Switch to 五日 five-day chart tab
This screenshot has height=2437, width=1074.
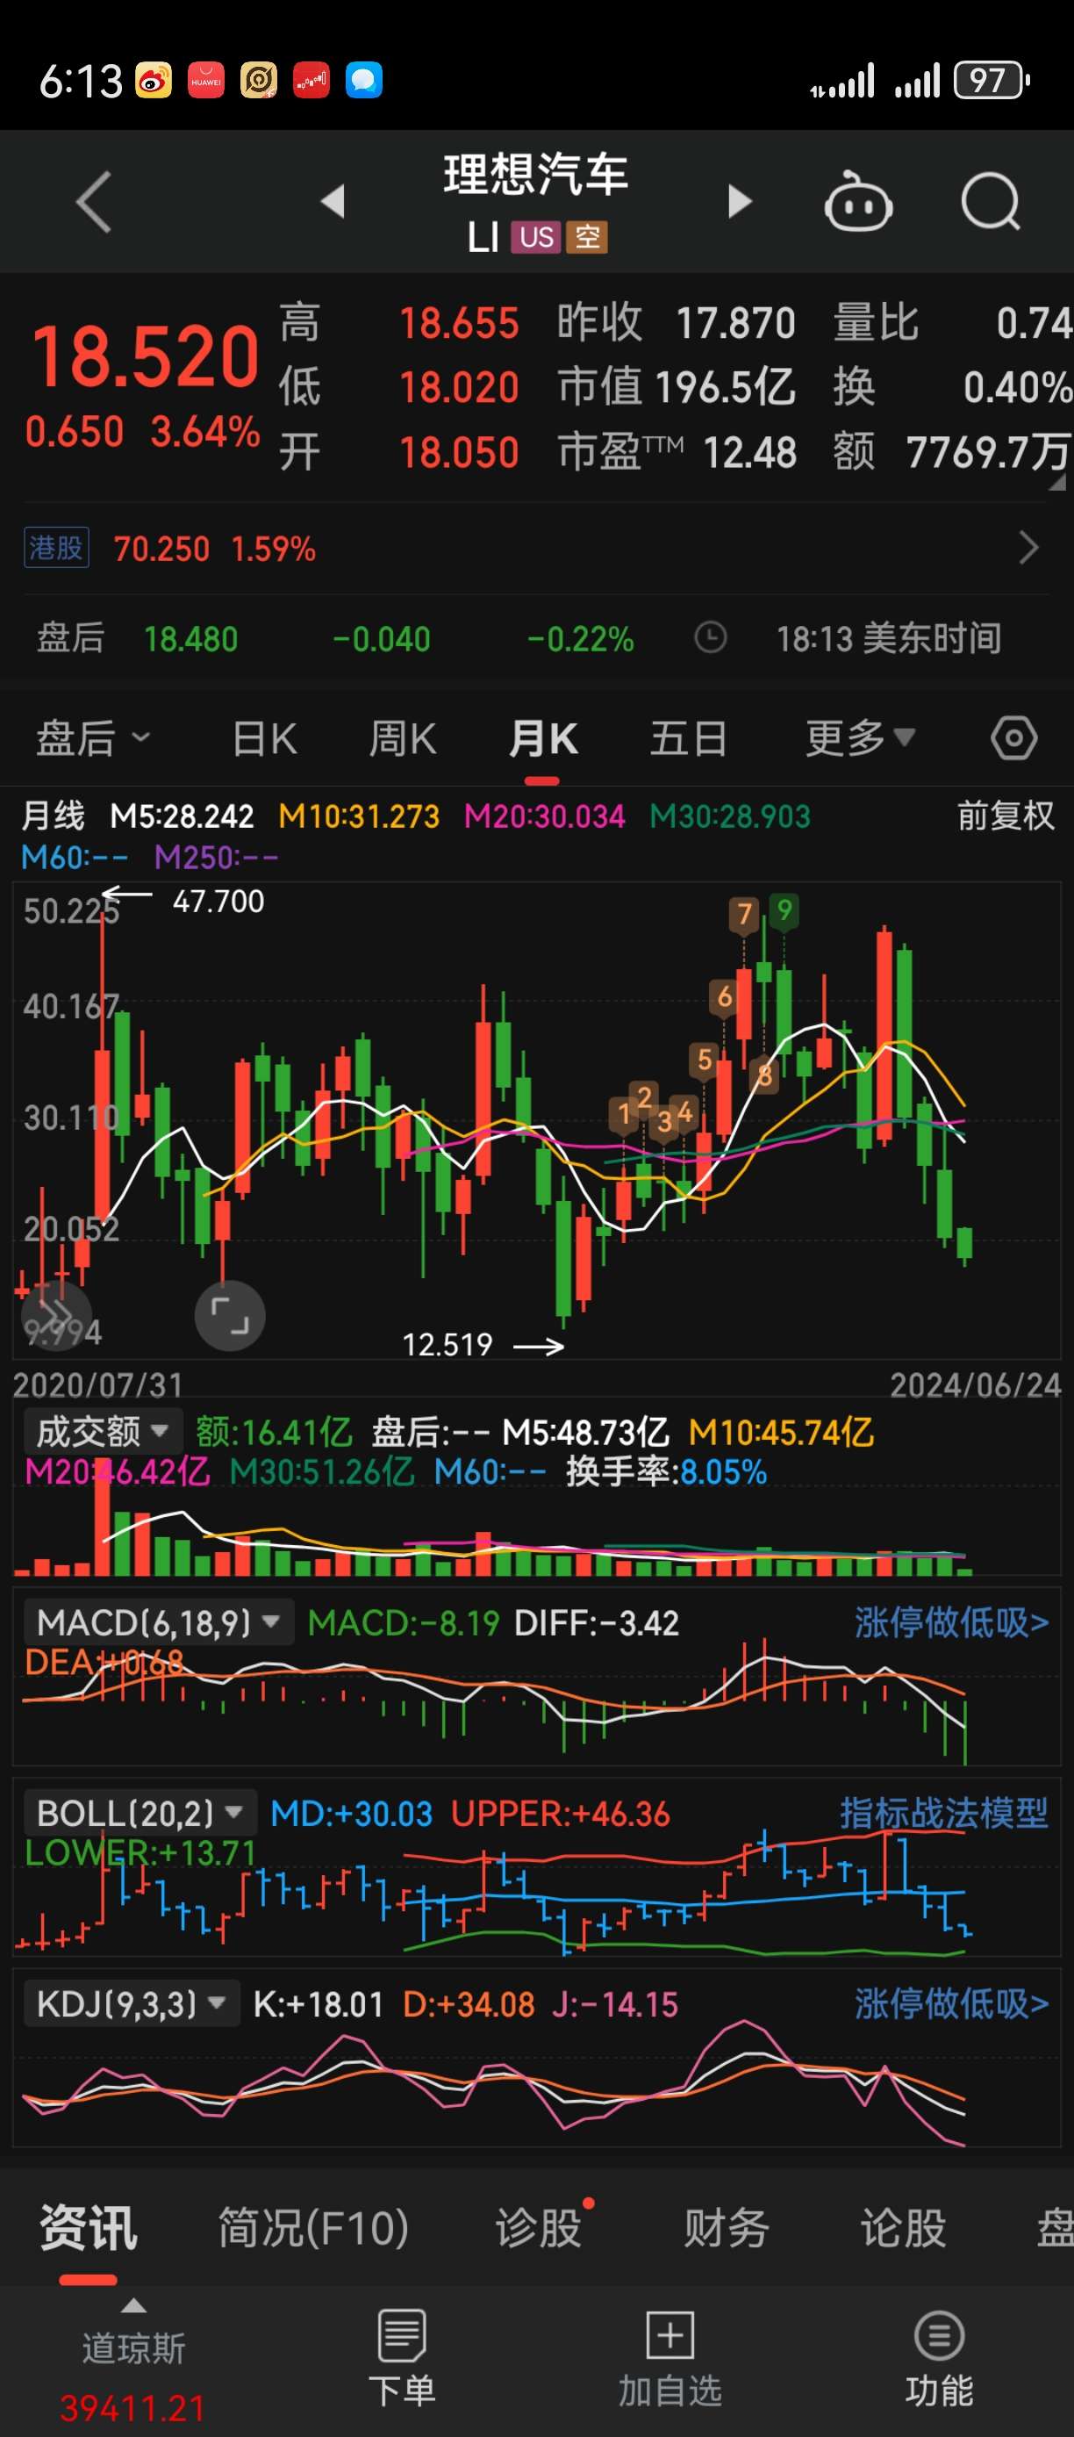tap(688, 738)
